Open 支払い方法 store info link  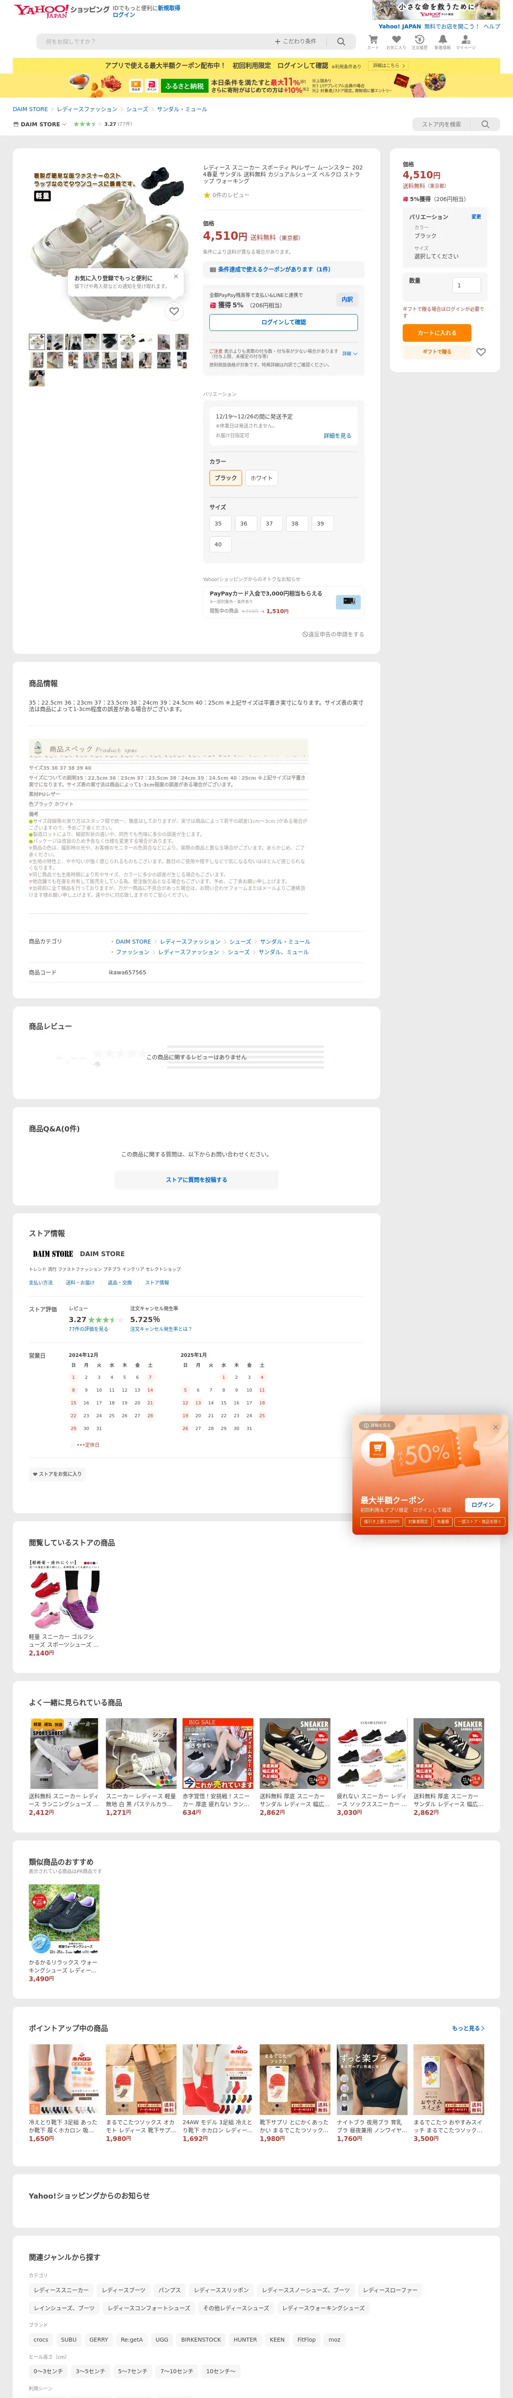41,1283
